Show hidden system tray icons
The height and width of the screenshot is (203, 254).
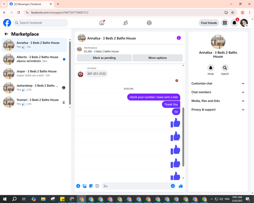pos(211,199)
